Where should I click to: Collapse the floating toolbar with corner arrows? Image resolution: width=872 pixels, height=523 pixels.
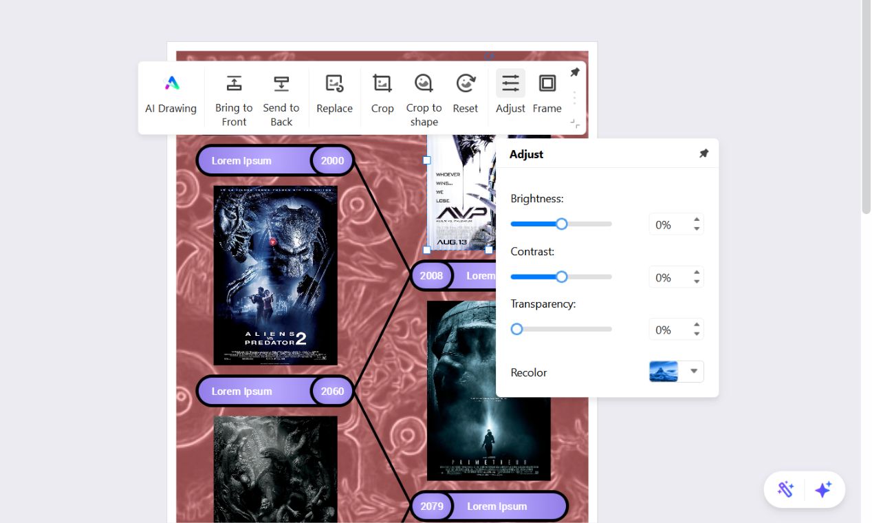[x=575, y=123]
